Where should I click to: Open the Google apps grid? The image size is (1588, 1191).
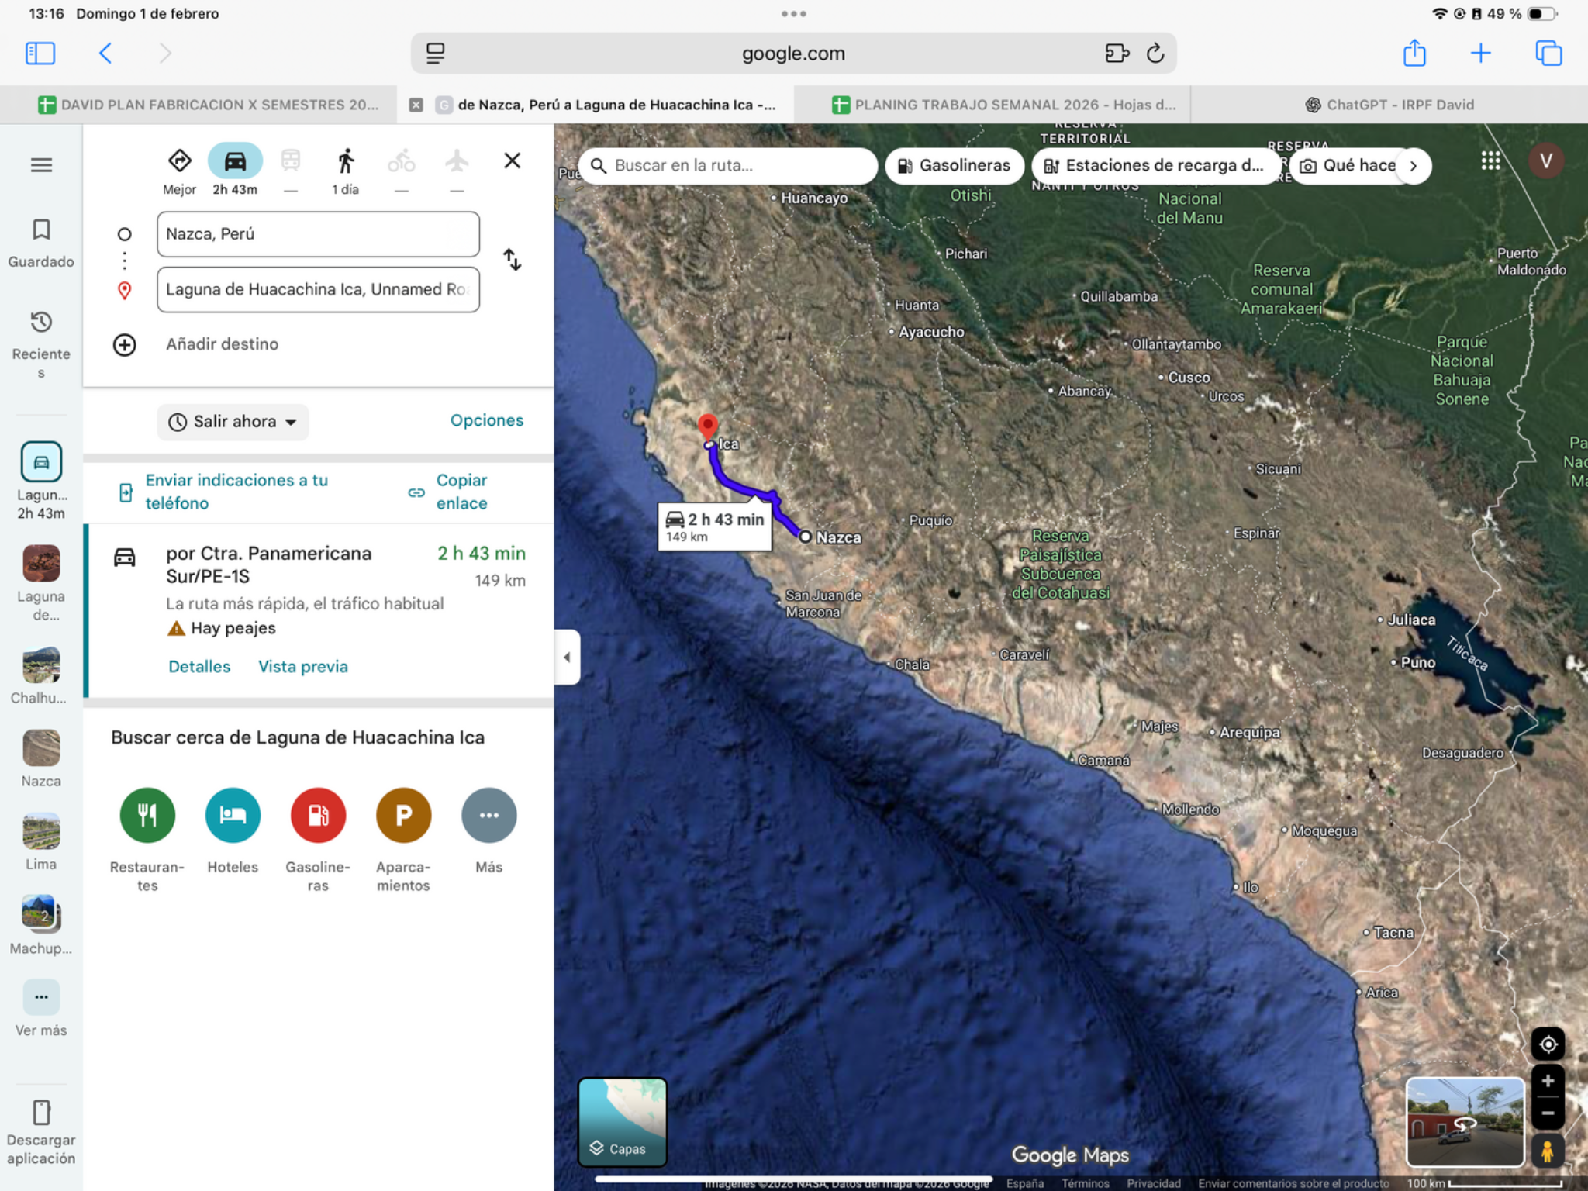1490,161
